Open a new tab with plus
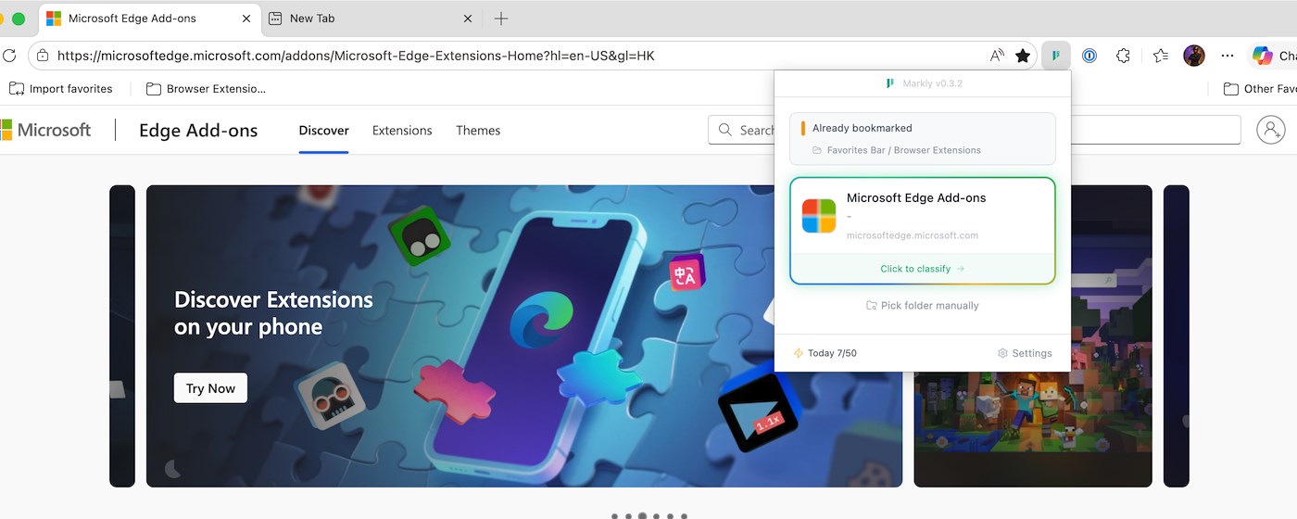The width and height of the screenshot is (1297, 519). pyautogui.click(x=501, y=19)
